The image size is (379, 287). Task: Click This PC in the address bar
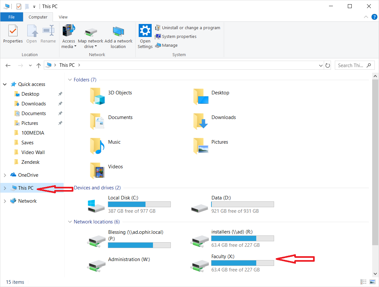[x=67, y=65]
